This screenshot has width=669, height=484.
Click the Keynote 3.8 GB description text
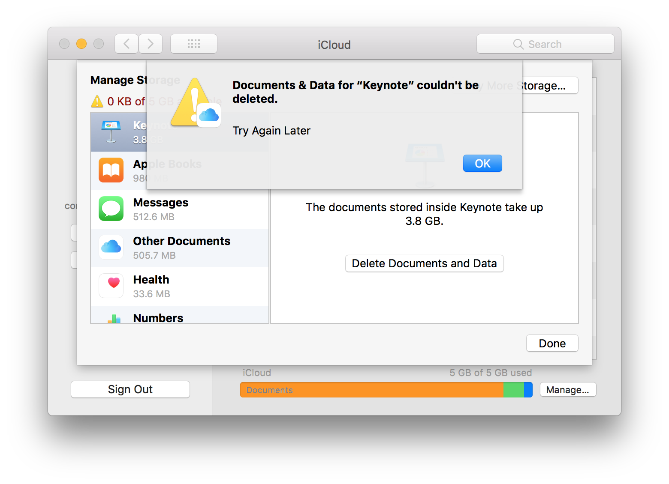424,214
